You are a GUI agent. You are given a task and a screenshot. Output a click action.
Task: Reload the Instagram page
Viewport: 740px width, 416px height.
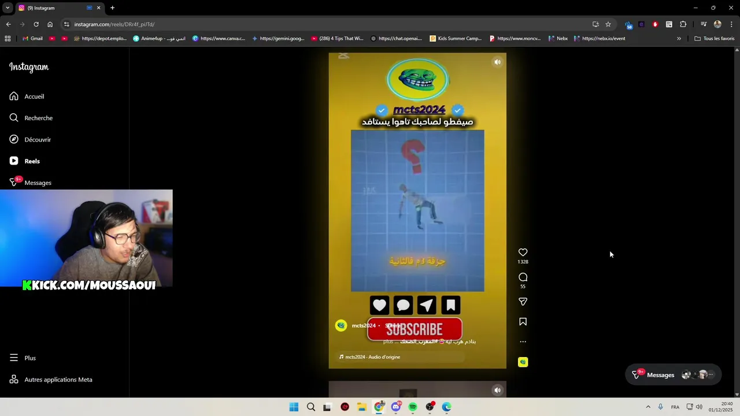point(36,24)
